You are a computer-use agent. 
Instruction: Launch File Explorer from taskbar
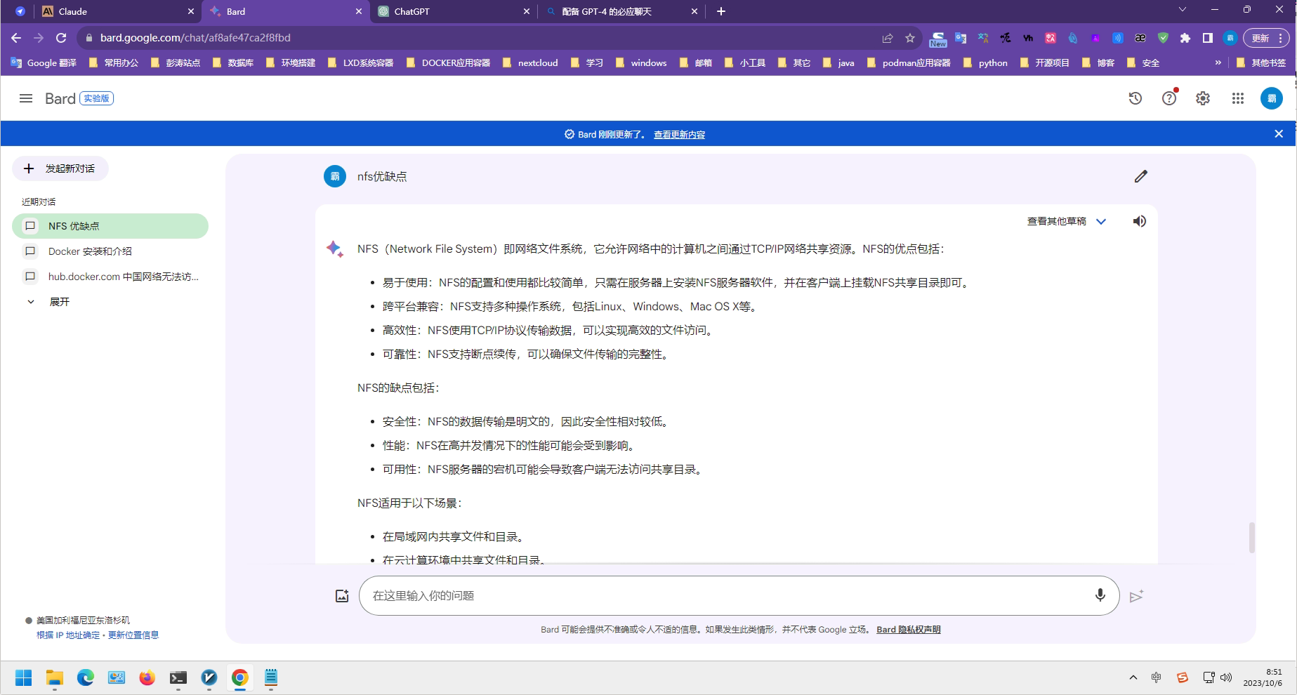[x=54, y=677]
